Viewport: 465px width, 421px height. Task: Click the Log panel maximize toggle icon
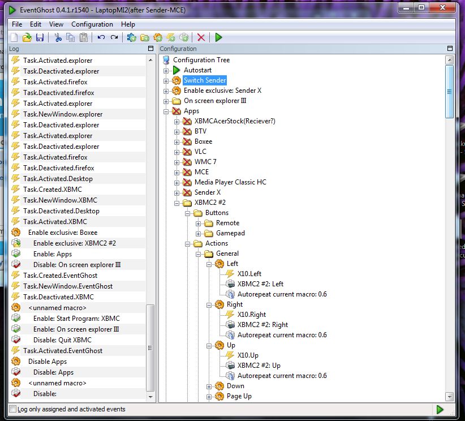pos(150,48)
